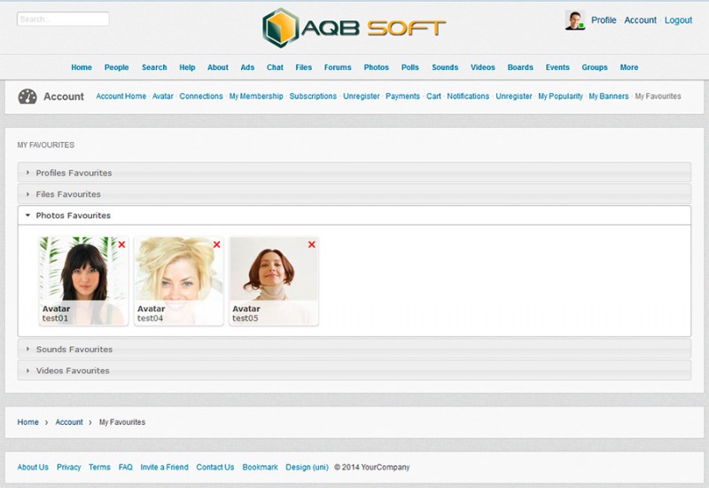Open Events in main menu
Viewport: 709px width, 488px height.
pyautogui.click(x=557, y=67)
